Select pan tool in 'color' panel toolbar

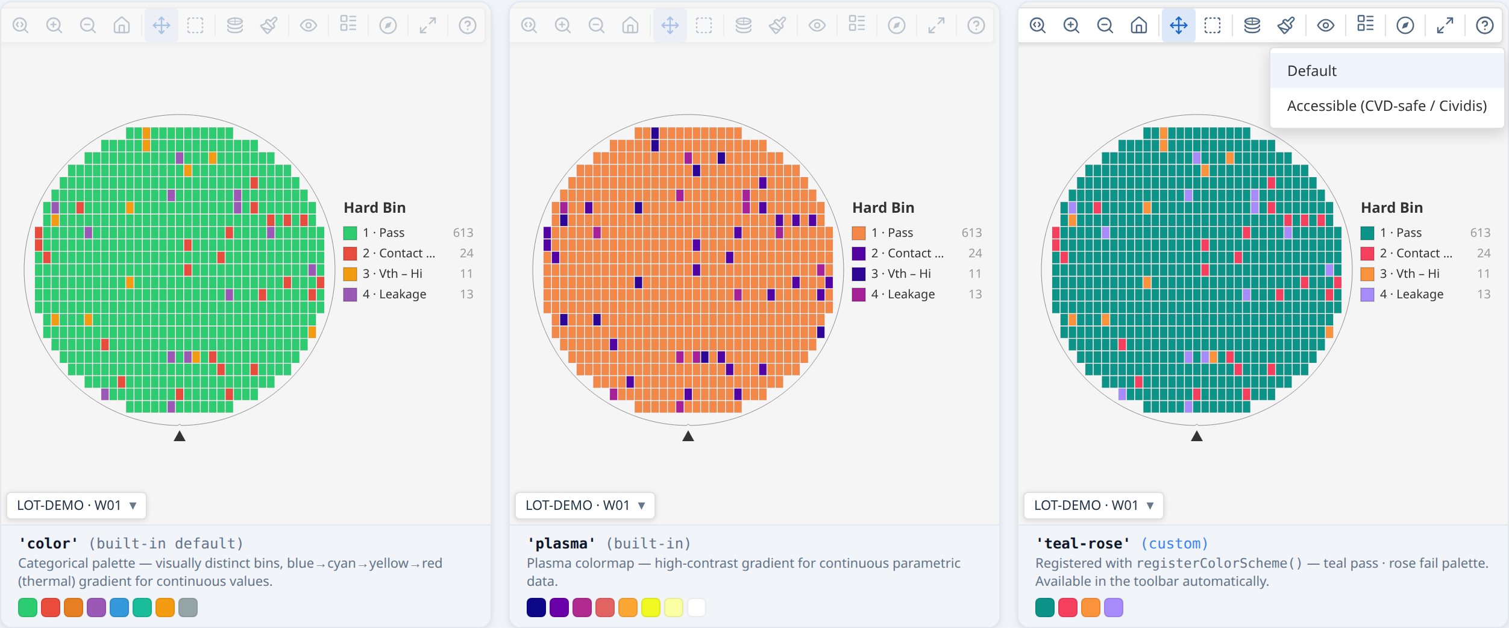pyautogui.click(x=162, y=25)
